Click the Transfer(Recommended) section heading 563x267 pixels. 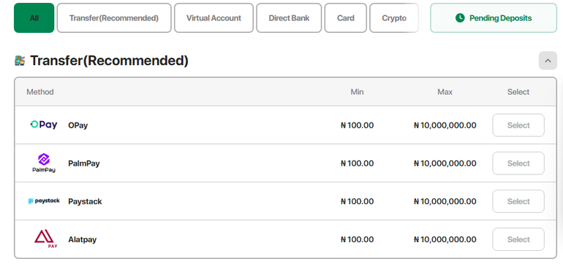pyautogui.click(x=109, y=61)
